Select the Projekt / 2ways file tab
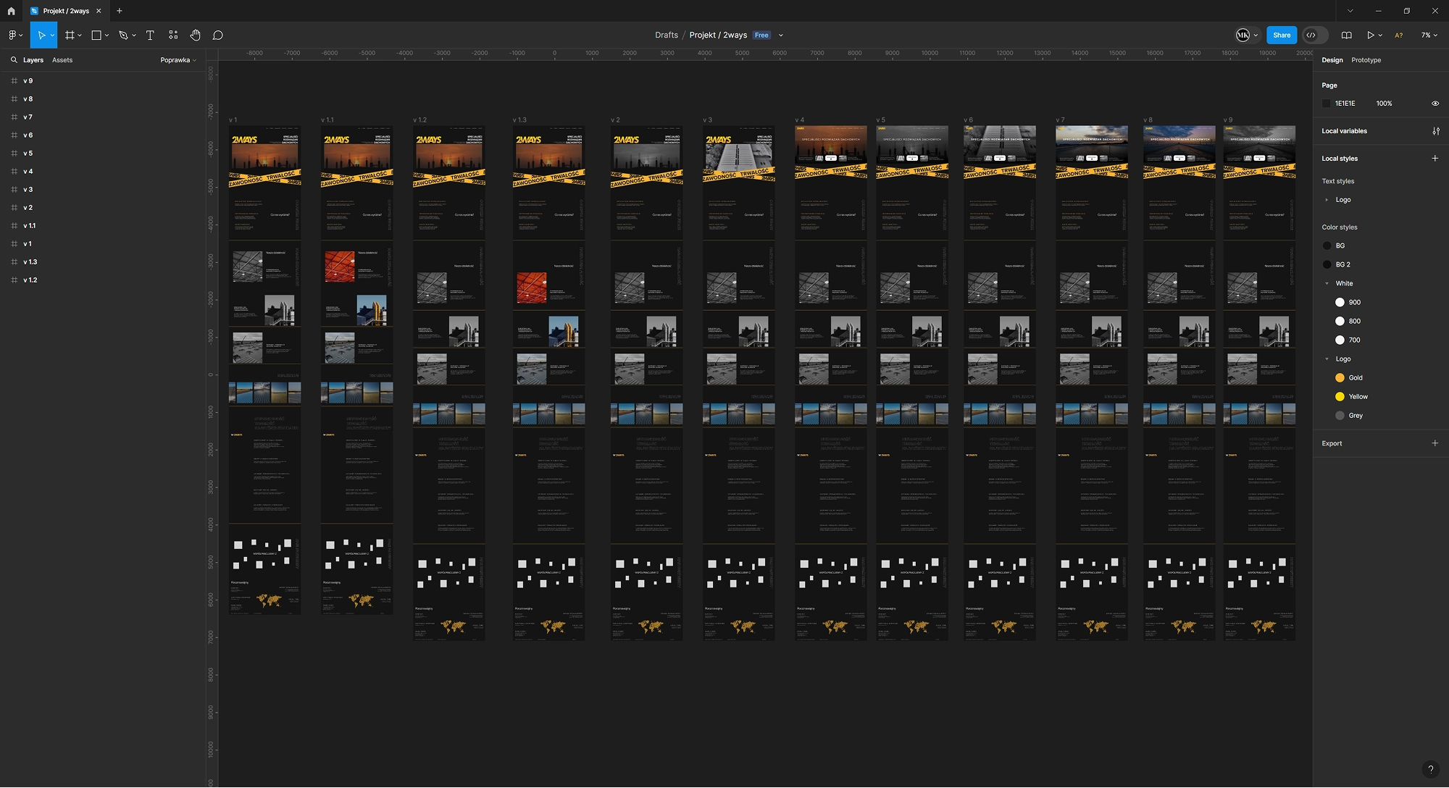This screenshot has width=1449, height=788. [x=66, y=11]
